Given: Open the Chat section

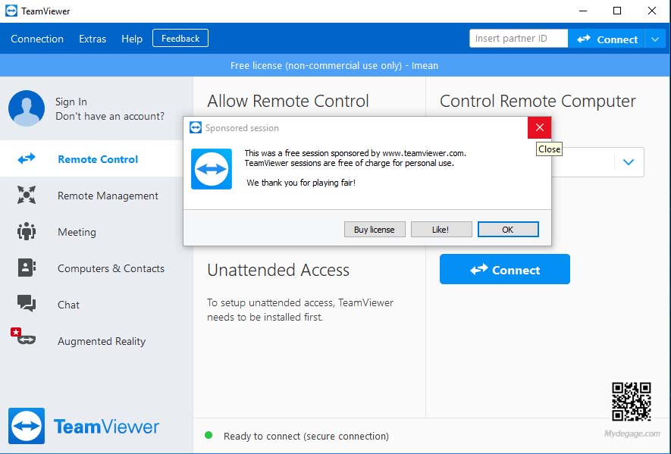Looking at the screenshot, I should coord(96,304).
